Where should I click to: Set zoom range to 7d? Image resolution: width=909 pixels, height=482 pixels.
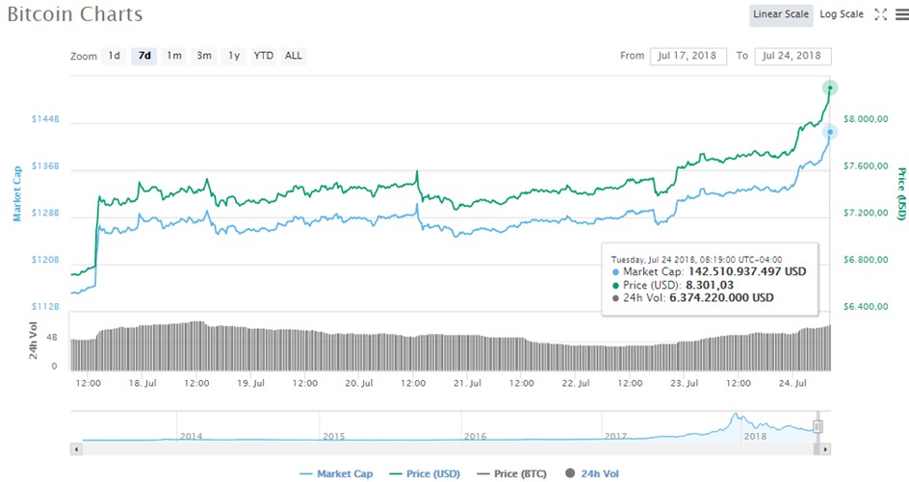(144, 56)
